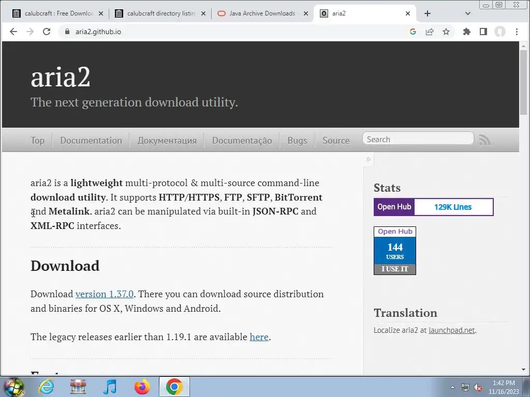Open the taskbar clock 1:42 PM

[503, 387]
